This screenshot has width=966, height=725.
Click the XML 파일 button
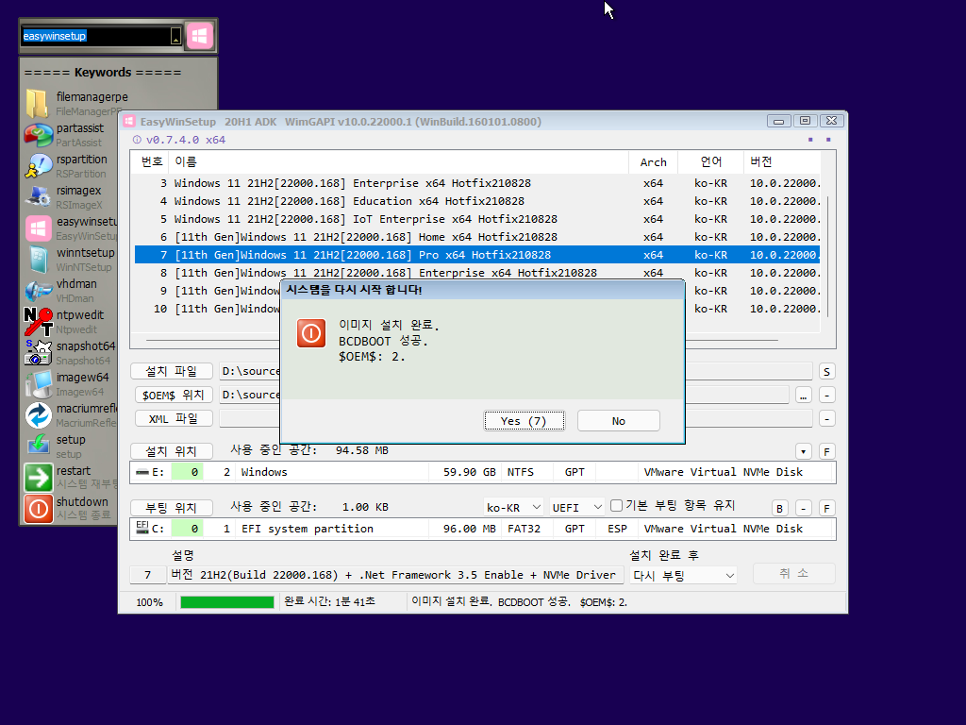click(x=174, y=418)
